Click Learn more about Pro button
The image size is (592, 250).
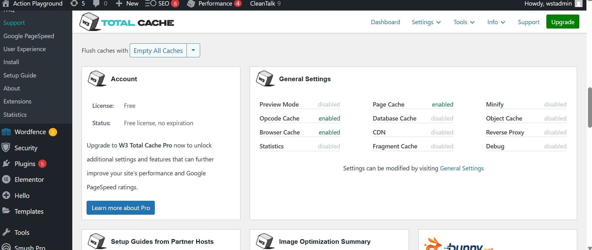point(121,208)
